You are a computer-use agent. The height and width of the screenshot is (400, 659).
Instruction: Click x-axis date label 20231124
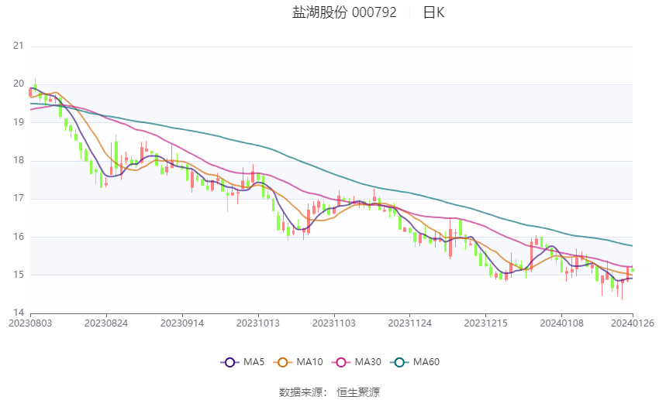click(410, 323)
